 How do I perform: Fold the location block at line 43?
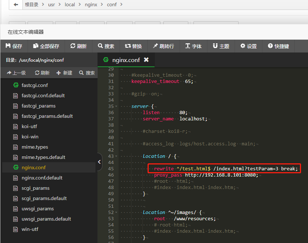[116, 156]
